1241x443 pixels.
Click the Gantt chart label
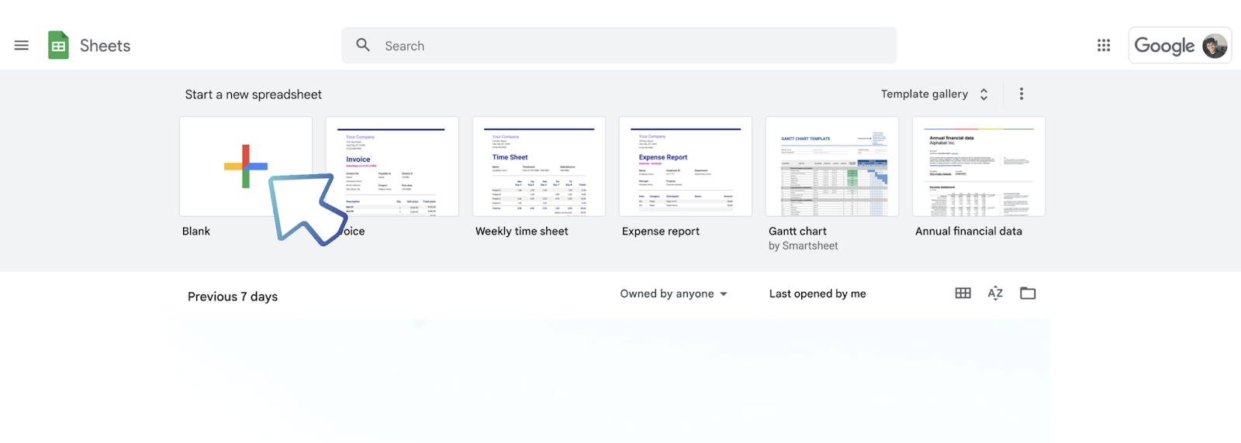(797, 231)
